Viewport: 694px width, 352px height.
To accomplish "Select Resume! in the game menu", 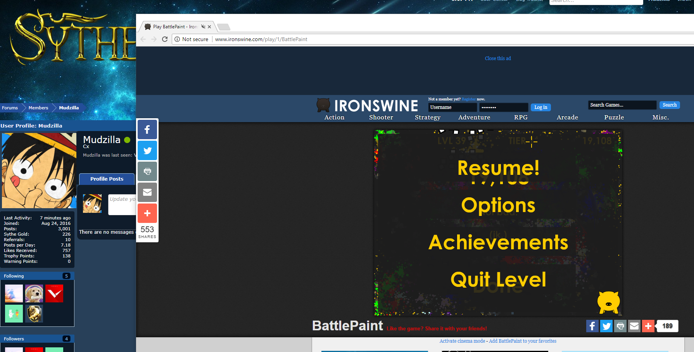I will [498, 168].
